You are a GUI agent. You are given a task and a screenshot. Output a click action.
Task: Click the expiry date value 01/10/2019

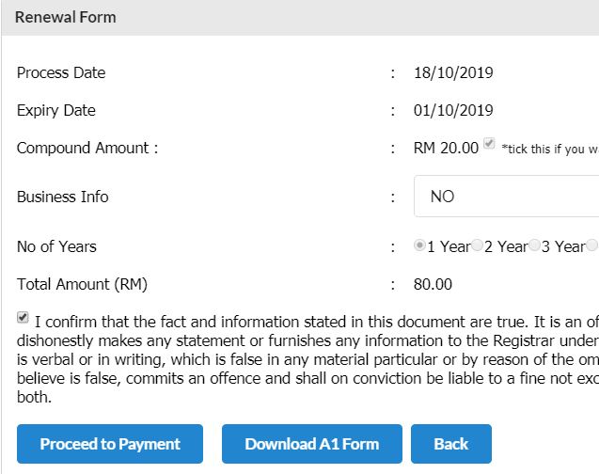[x=453, y=110]
